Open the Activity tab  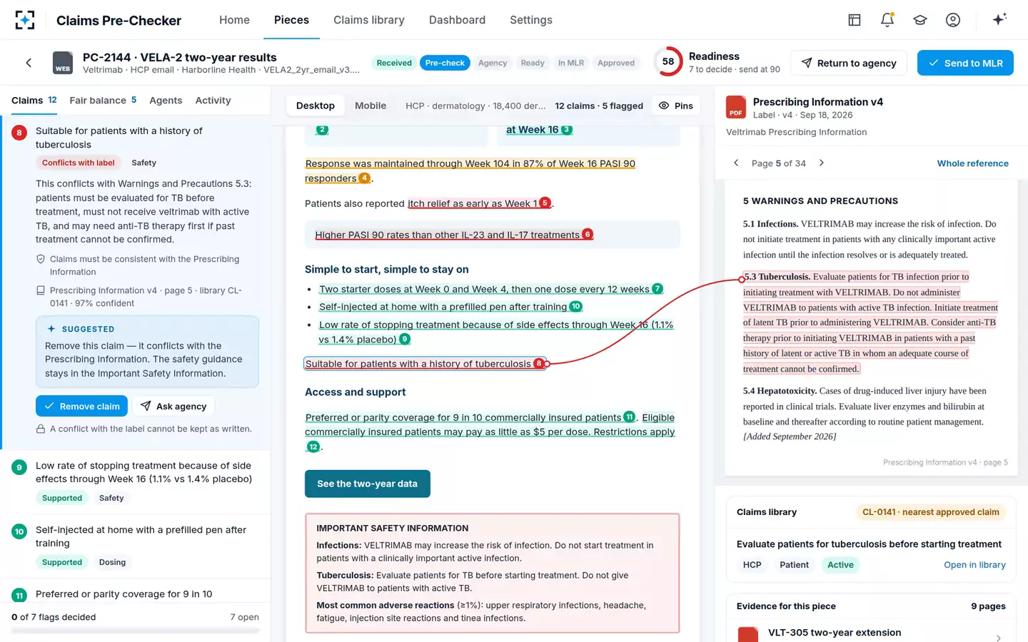coord(213,101)
